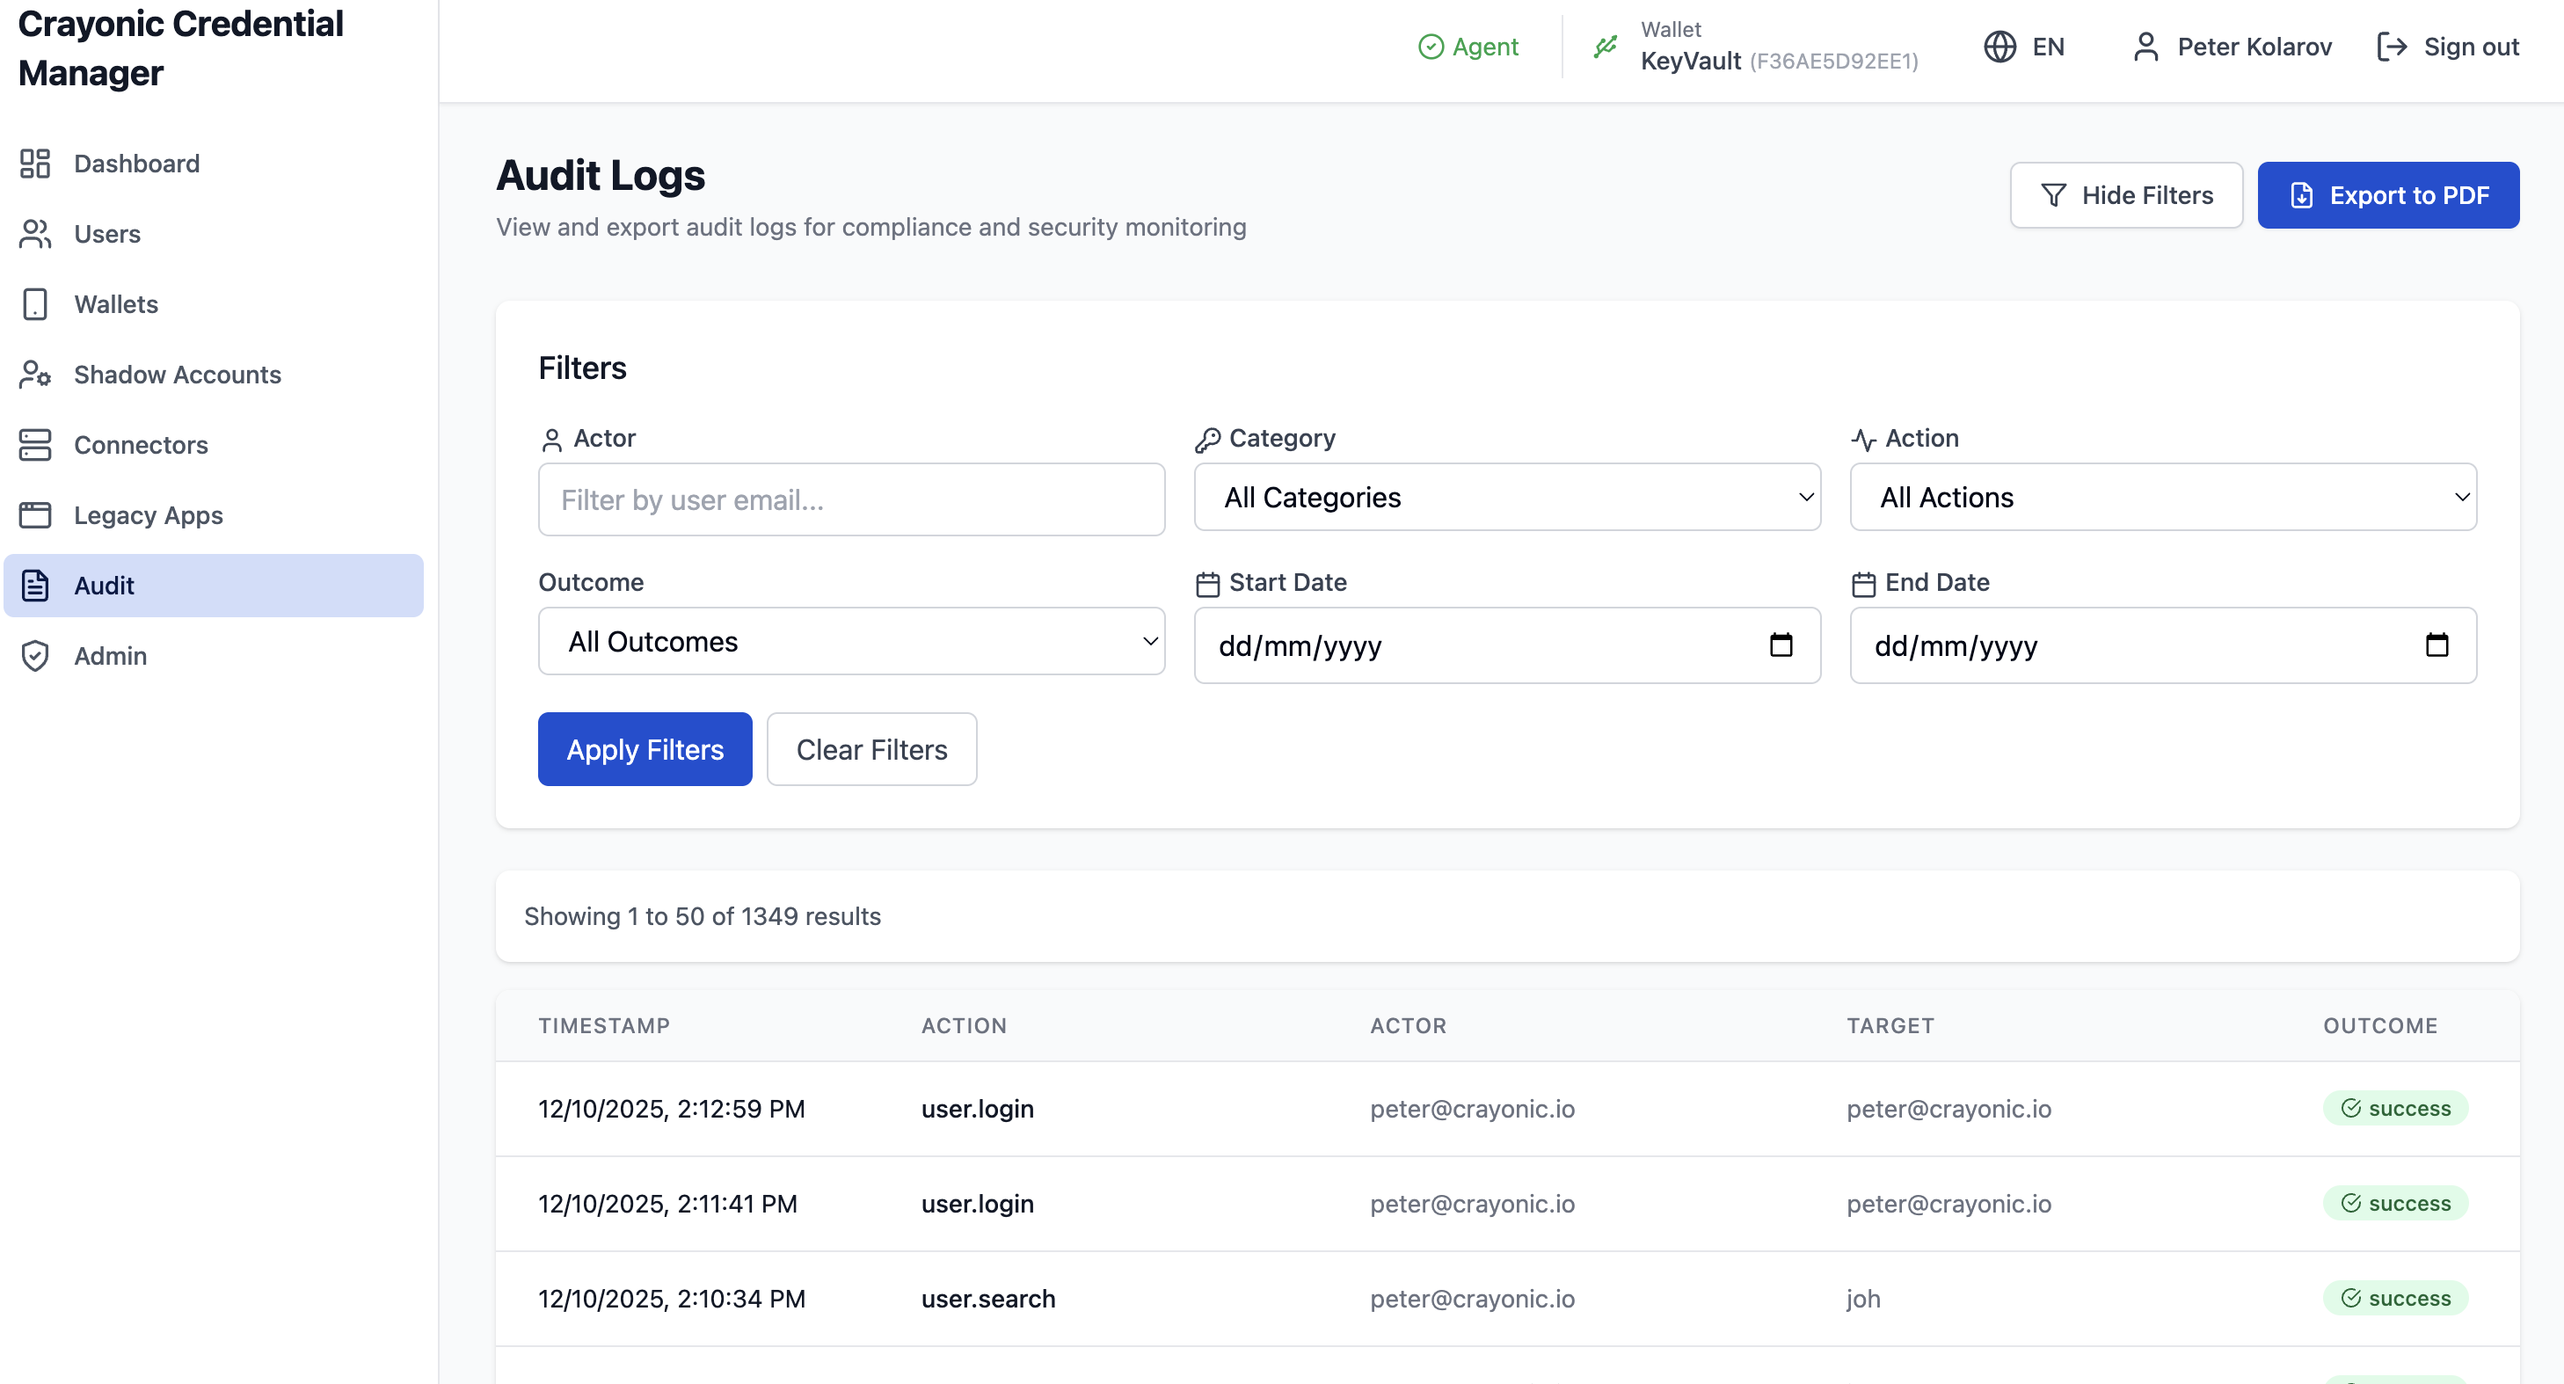
Task: Expand the All Categories dropdown
Action: tap(1507, 497)
